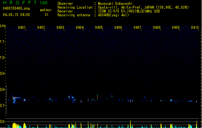Click the Receiving Location label
Screen dimensions: 202x128
click(x=75, y=7)
